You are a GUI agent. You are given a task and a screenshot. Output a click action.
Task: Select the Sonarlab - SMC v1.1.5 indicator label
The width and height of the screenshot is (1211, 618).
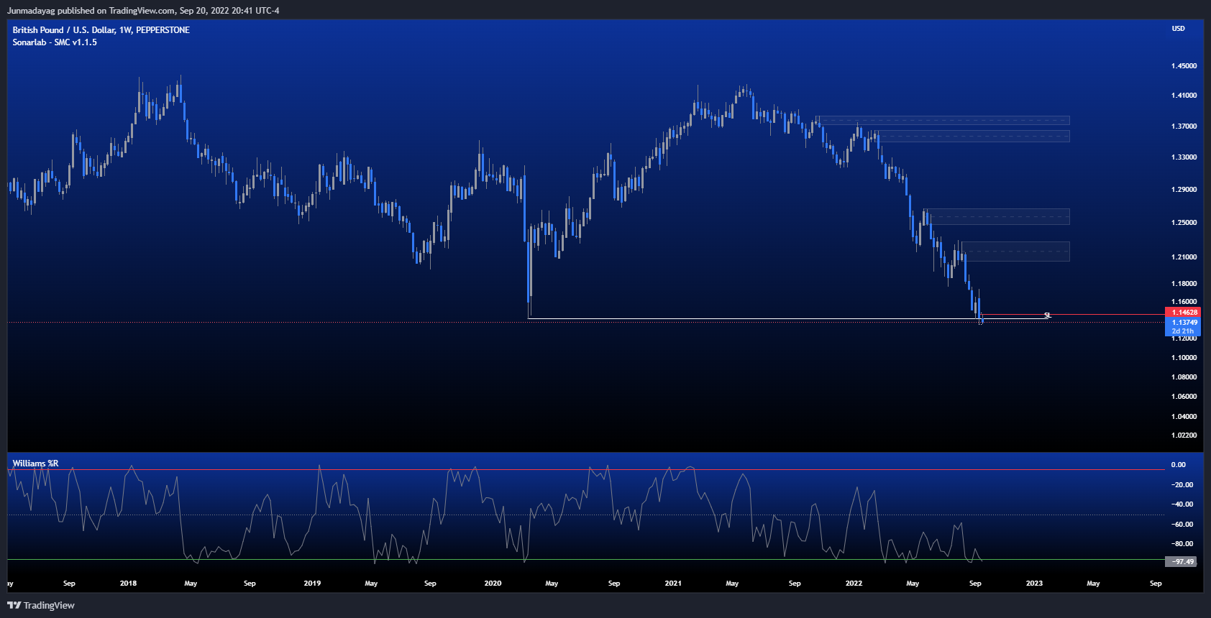click(x=55, y=42)
